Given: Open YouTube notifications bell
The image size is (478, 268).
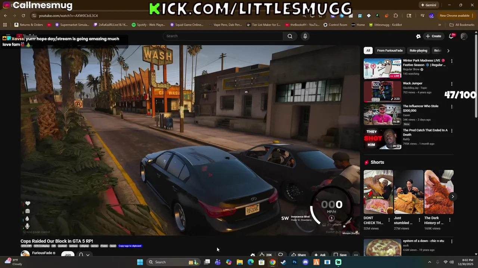Looking at the screenshot, I should pos(451,36).
